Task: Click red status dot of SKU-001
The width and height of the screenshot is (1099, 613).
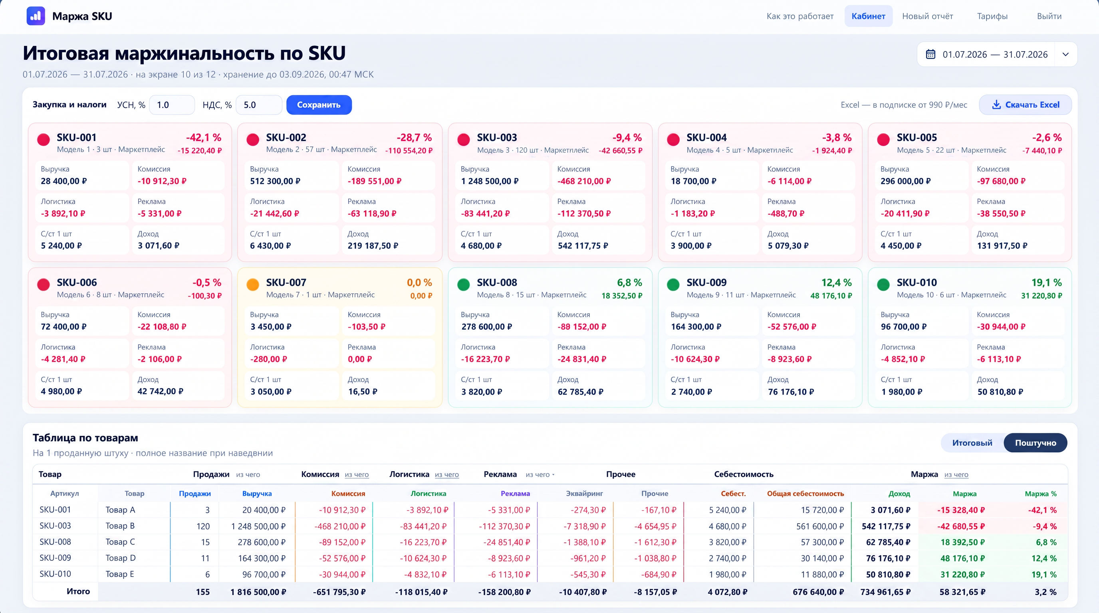Action: click(x=44, y=140)
